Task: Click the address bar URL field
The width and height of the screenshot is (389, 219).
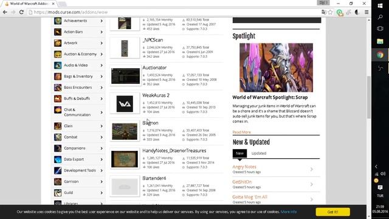Action: tap(174, 12)
